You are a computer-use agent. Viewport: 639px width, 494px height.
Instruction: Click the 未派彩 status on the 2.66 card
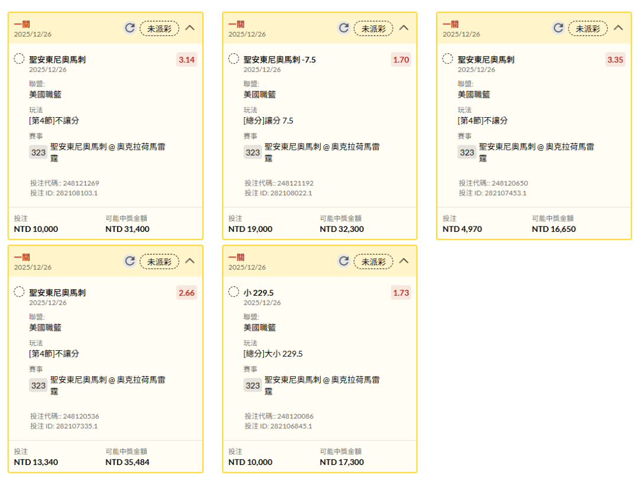(x=159, y=261)
